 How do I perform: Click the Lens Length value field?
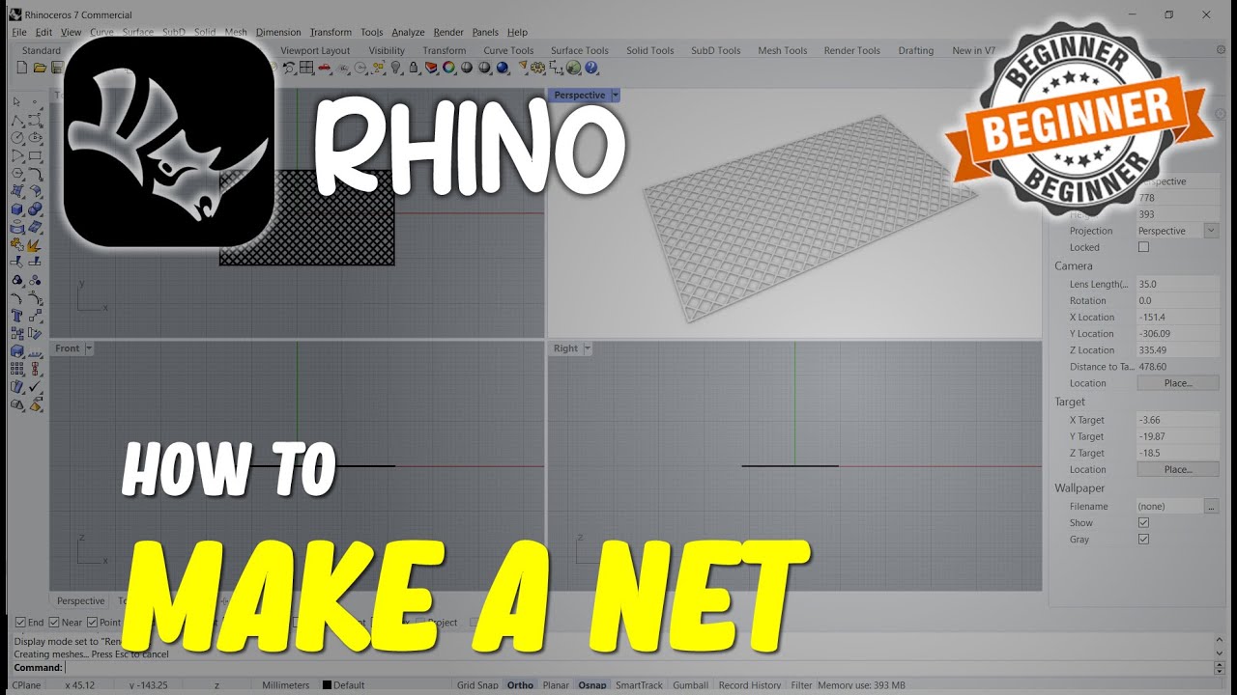pos(1178,284)
